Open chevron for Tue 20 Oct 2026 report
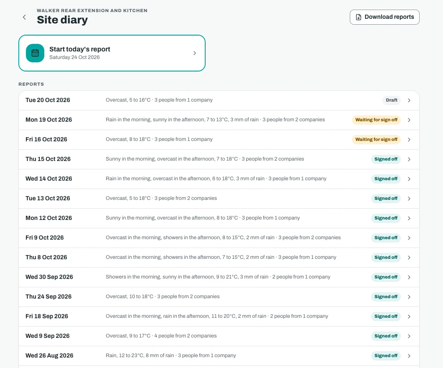Screen dimensions: 443x368 (409, 100)
